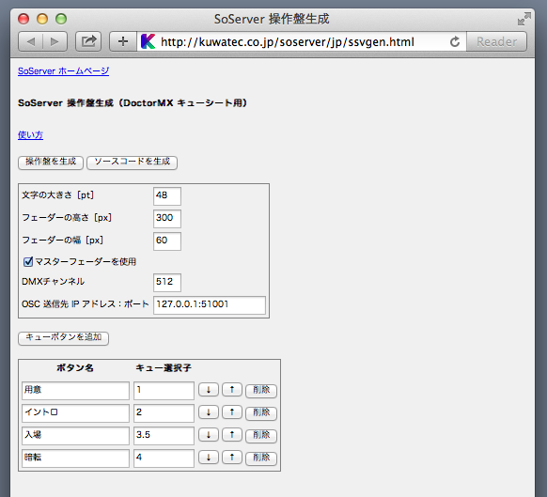The width and height of the screenshot is (547, 497).
Task: Click the green zoom window button
Action: [x=61, y=19]
